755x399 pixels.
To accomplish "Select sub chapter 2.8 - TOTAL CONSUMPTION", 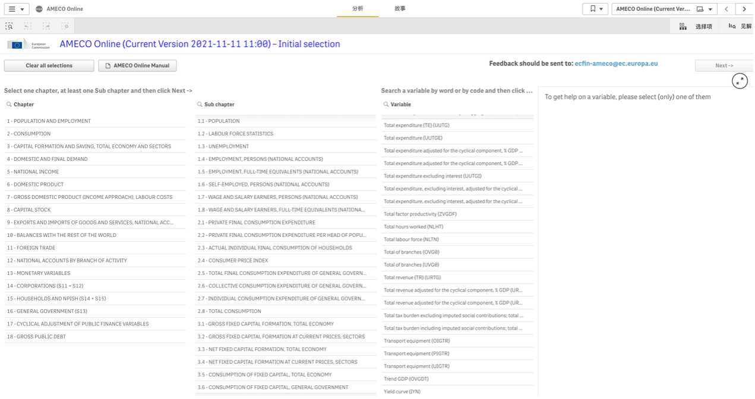I will pos(286,311).
